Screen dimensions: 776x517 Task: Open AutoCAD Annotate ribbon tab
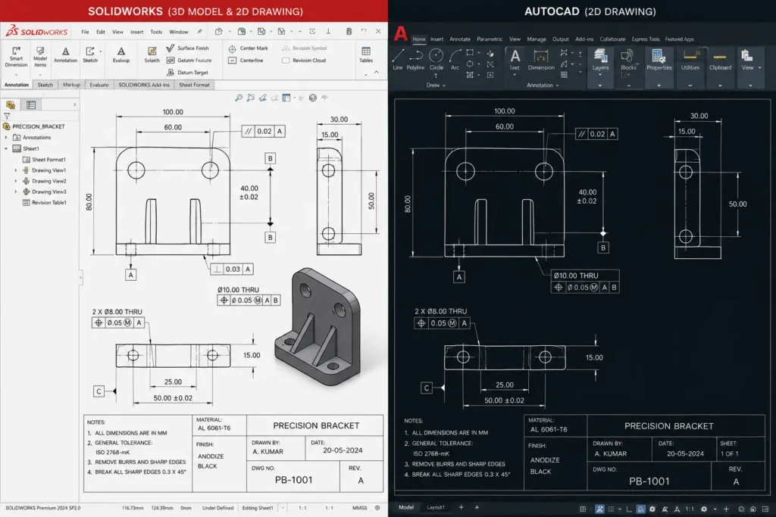click(x=460, y=39)
